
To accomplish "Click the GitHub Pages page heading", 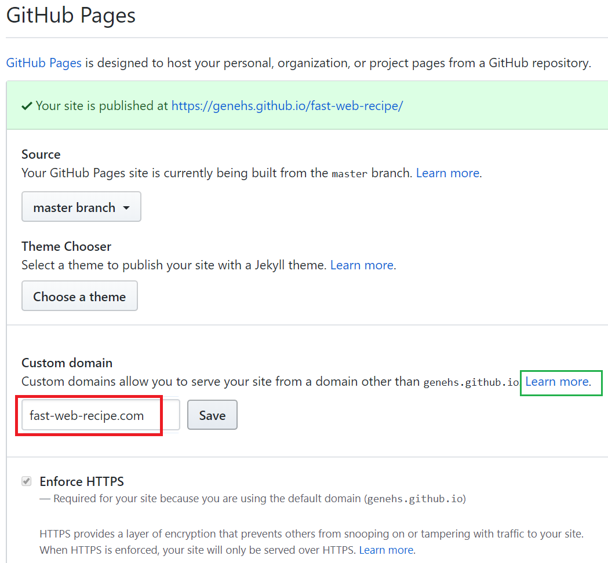I will 71,16.
